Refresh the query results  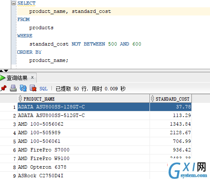(23, 88)
